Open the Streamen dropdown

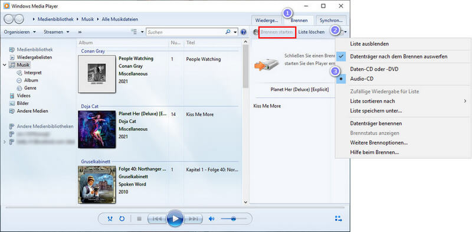point(57,32)
